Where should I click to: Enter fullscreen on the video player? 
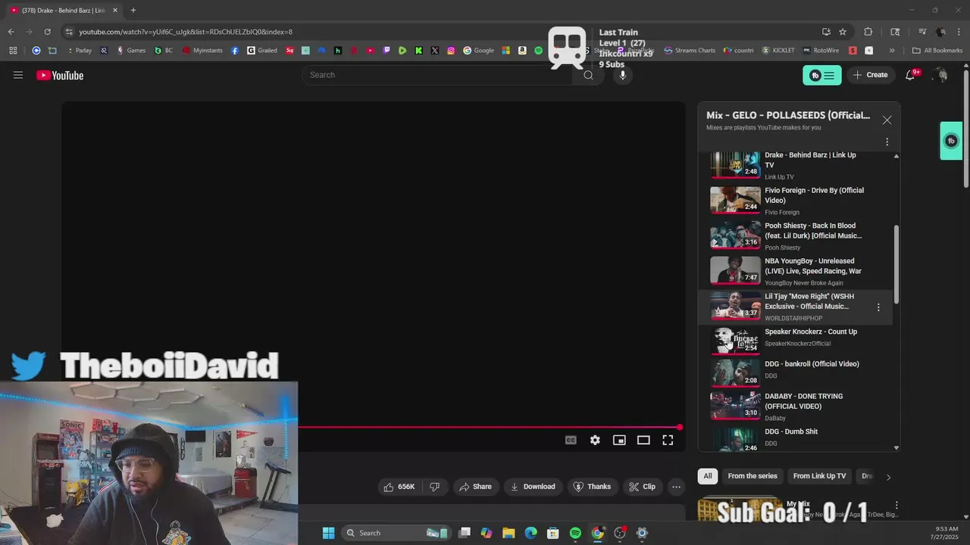[668, 440]
